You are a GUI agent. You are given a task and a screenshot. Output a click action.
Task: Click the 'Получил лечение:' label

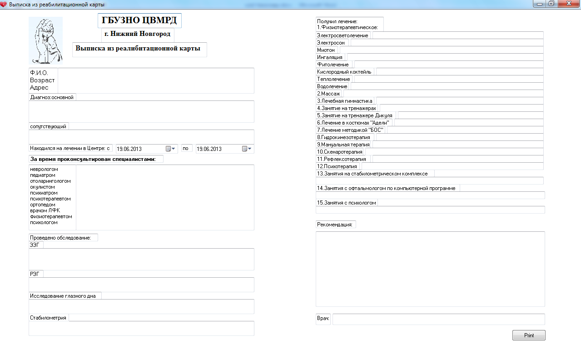coord(337,21)
